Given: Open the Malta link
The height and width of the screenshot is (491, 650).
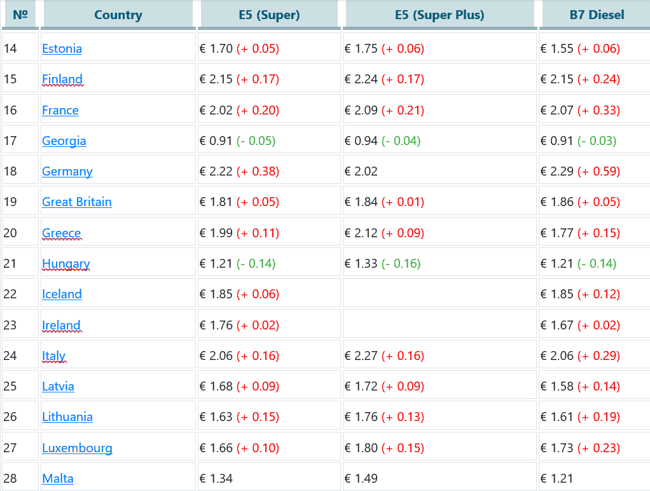Looking at the screenshot, I should (x=57, y=478).
